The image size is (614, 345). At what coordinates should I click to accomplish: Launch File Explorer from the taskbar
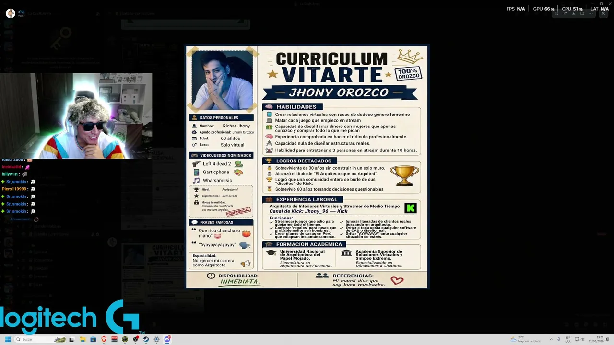tap(83, 339)
